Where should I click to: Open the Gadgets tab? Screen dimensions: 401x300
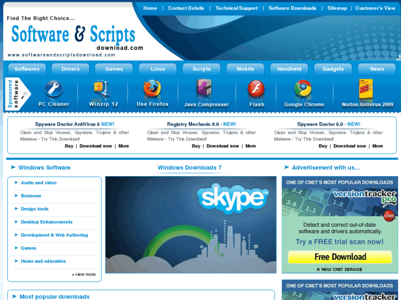[x=333, y=69]
